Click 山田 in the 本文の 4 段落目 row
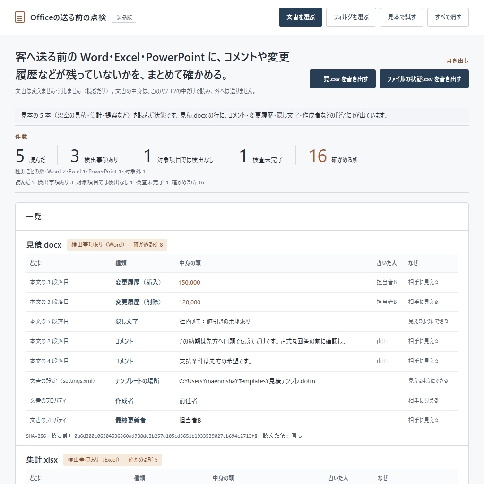 tap(382, 361)
